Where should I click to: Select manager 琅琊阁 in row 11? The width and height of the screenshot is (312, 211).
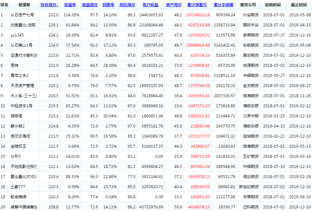point(17,116)
